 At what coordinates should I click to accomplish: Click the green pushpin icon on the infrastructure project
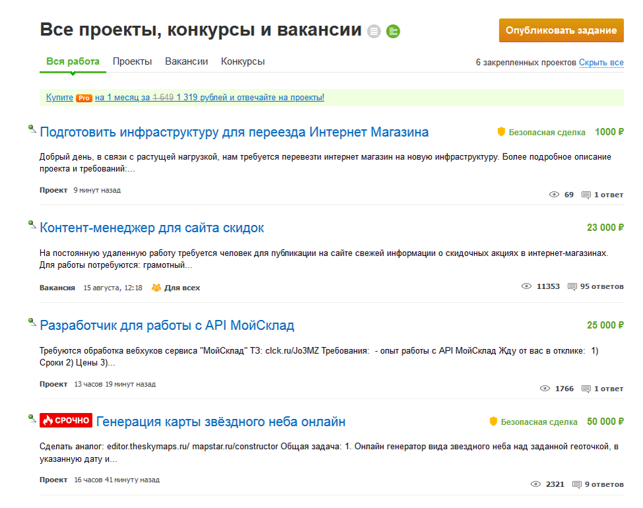(31, 127)
